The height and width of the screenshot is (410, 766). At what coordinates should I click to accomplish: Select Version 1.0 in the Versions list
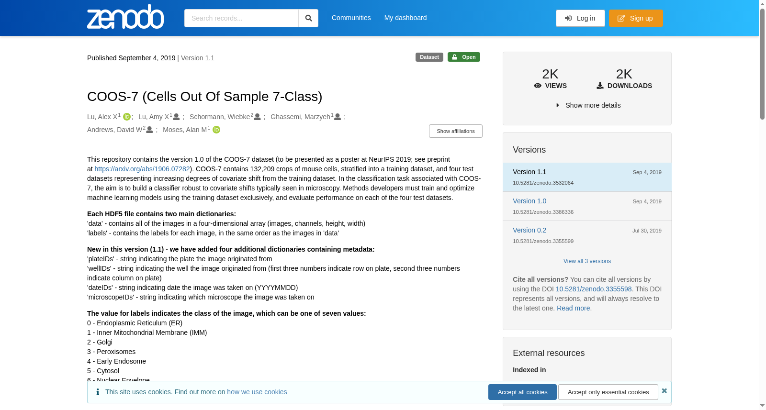click(529, 201)
